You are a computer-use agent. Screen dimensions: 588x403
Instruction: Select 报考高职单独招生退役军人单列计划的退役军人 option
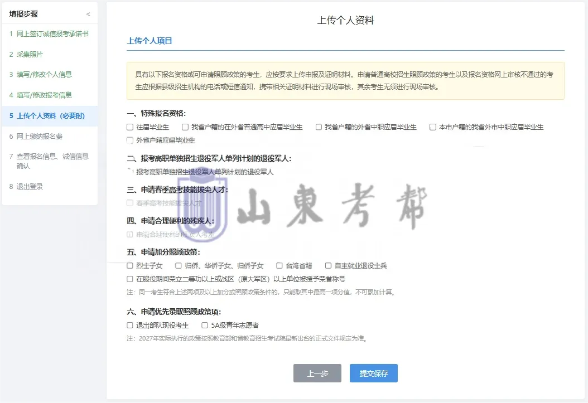pyautogui.click(x=130, y=172)
